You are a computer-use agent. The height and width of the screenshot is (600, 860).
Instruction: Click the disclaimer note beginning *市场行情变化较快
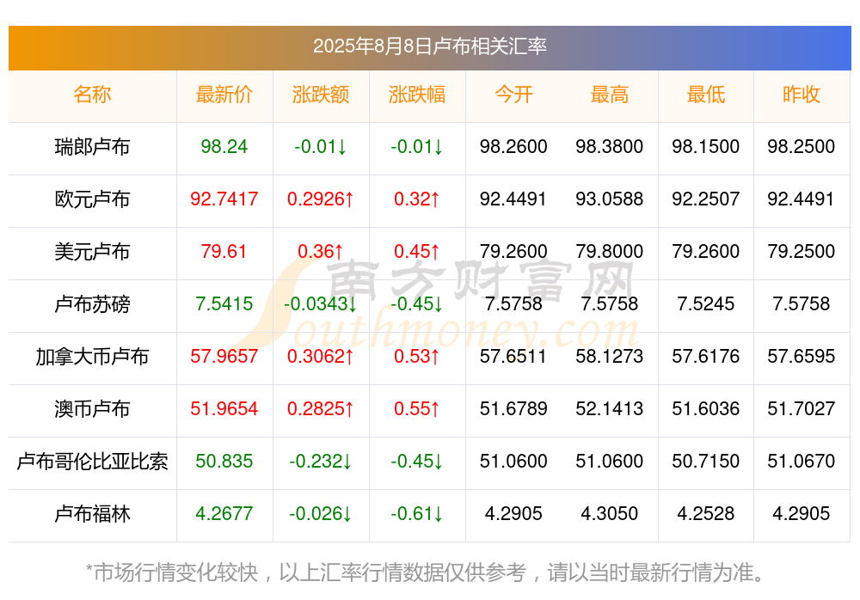tap(426, 572)
